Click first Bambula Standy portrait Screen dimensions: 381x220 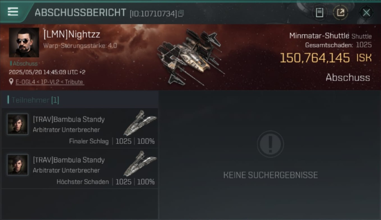(18, 124)
